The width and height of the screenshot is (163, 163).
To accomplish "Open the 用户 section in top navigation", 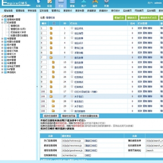I will tap(84, 4).
